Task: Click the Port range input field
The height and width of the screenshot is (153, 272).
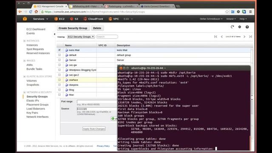Action: (x=97, y=102)
